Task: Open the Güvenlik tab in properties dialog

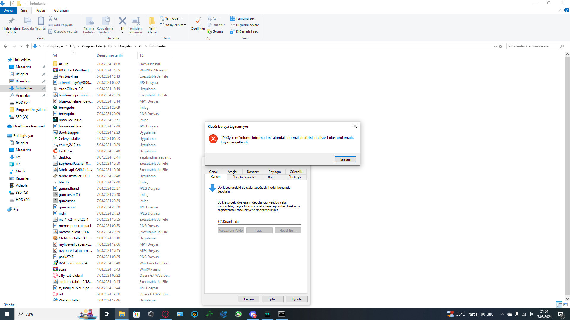Action: (x=296, y=172)
